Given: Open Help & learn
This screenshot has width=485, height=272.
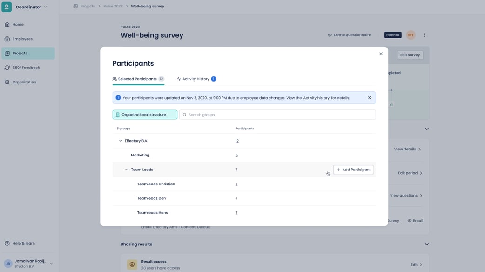Looking at the screenshot, I should click(23, 243).
